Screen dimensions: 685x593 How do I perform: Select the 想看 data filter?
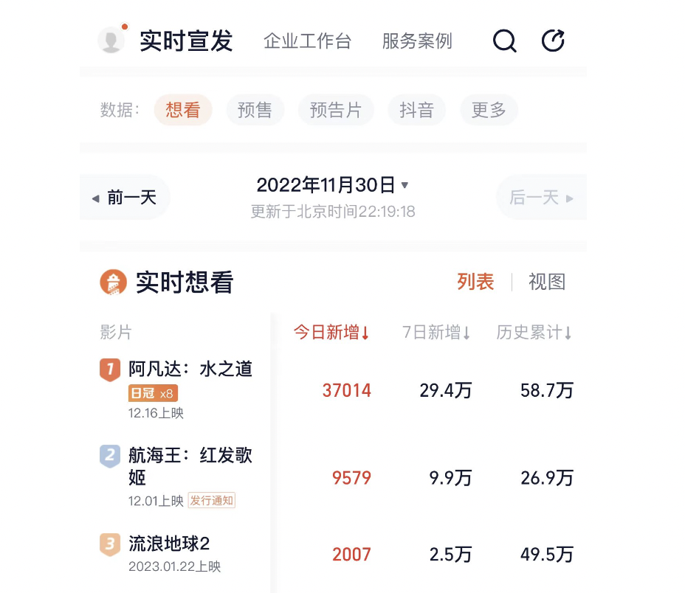pos(183,111)
